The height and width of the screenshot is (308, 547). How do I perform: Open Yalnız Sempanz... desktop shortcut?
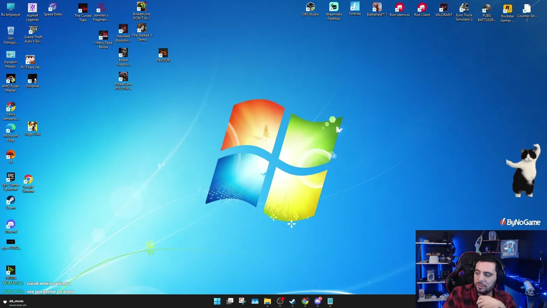tap(11, 111)
